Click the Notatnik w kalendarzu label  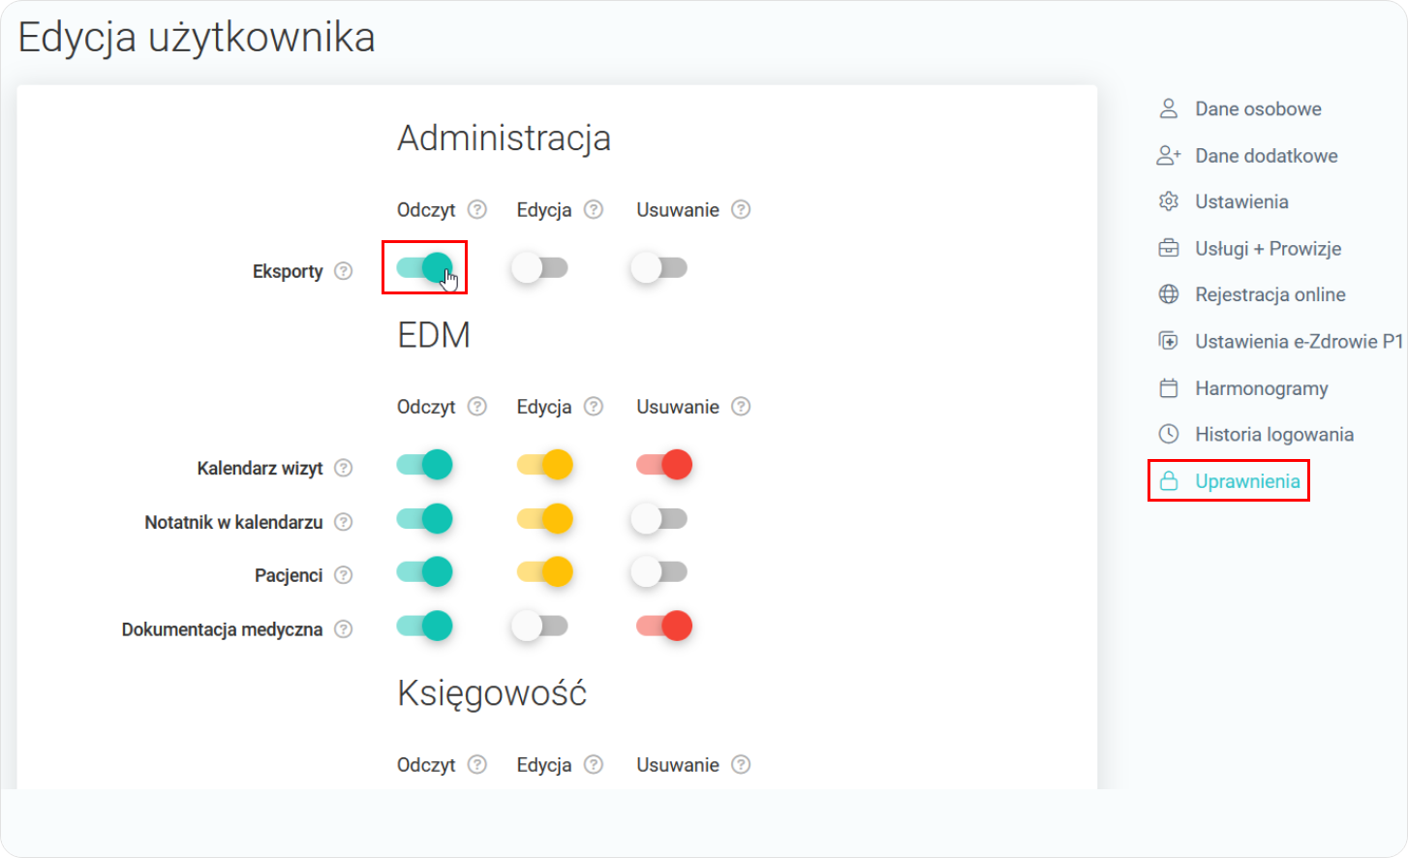click(x=233, y=522)
